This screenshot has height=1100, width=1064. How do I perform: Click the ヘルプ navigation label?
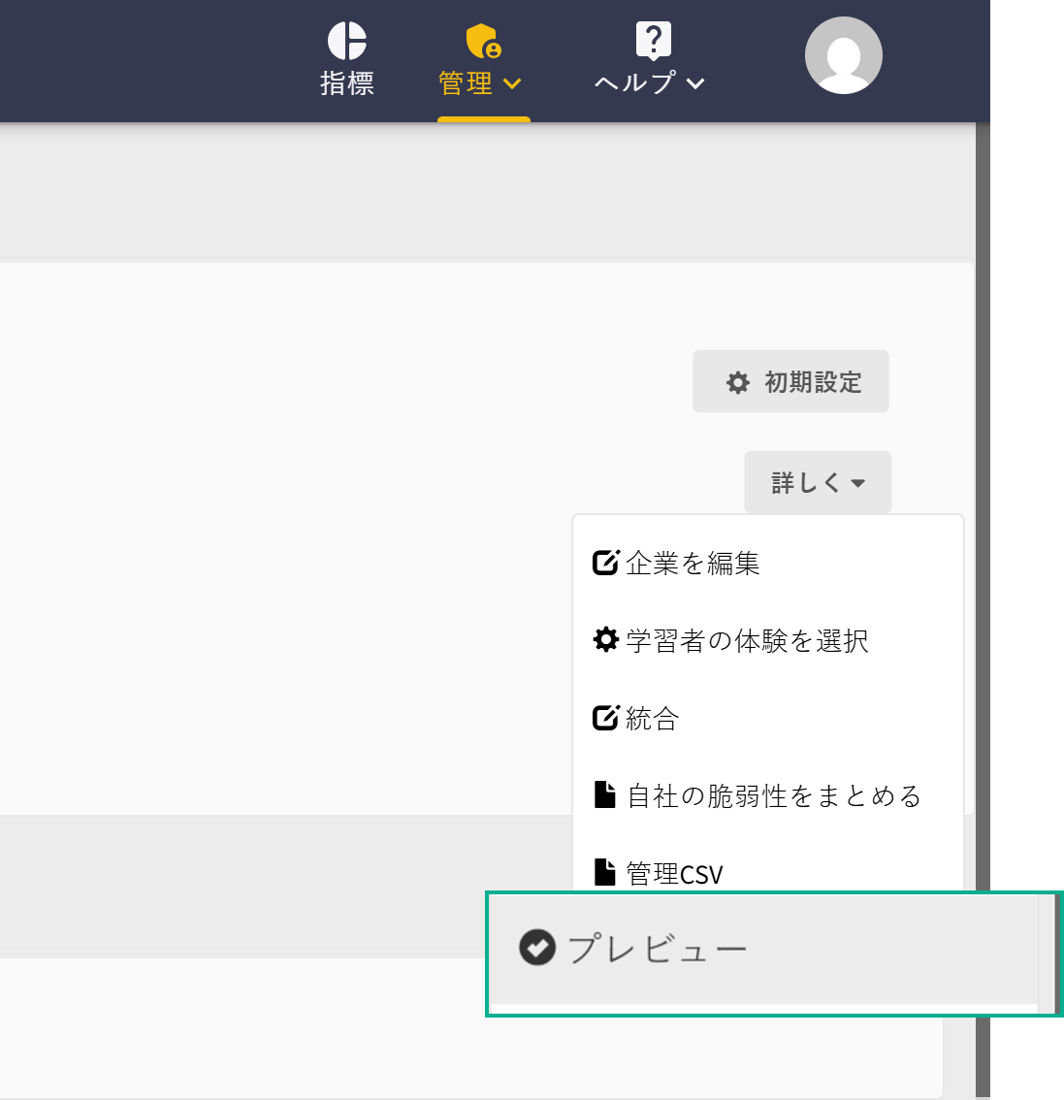click(636, 83)
